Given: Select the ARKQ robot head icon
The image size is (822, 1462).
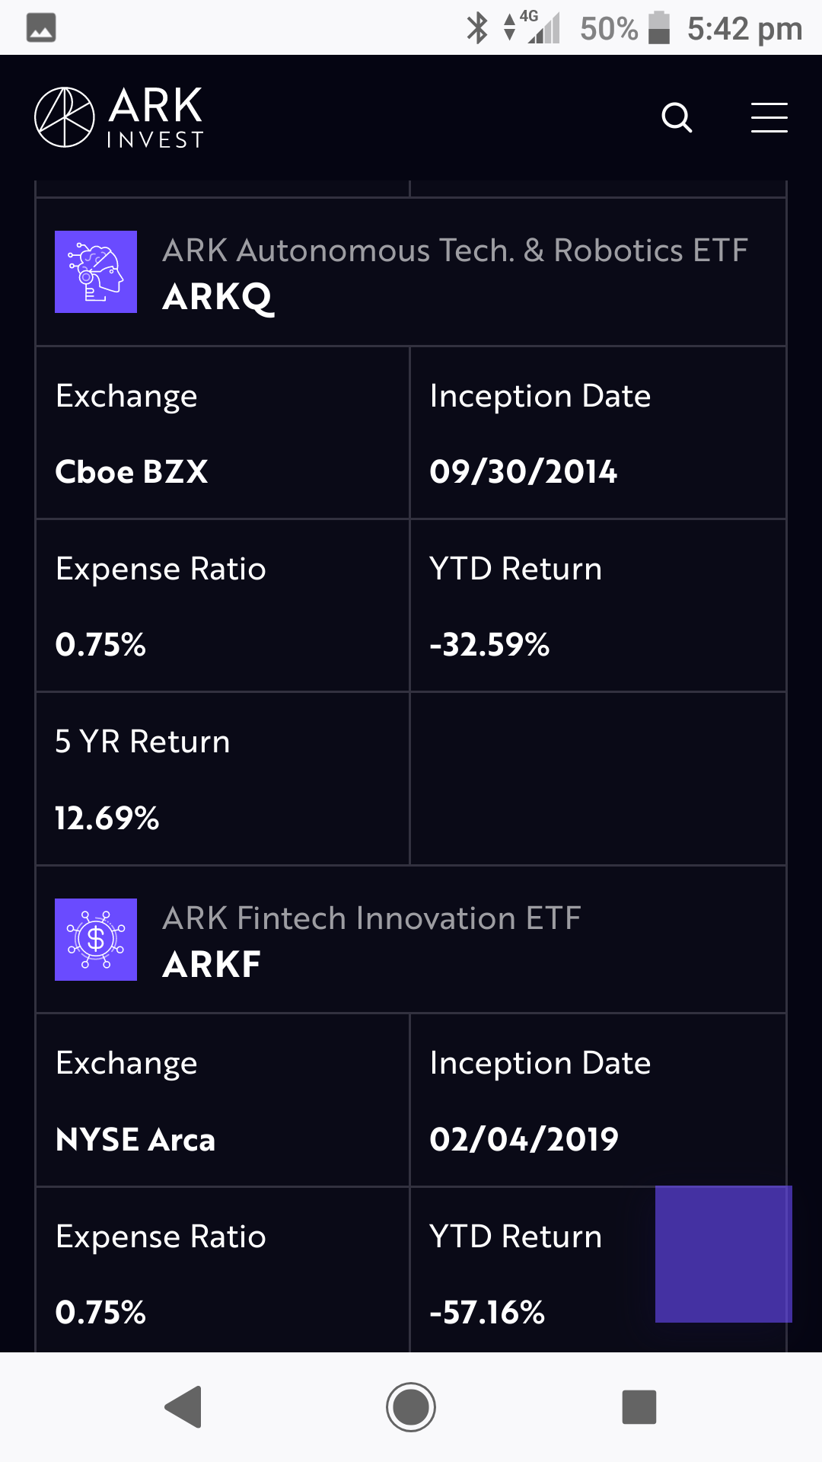Looking at the screenshot, I should tap(96, 272).
